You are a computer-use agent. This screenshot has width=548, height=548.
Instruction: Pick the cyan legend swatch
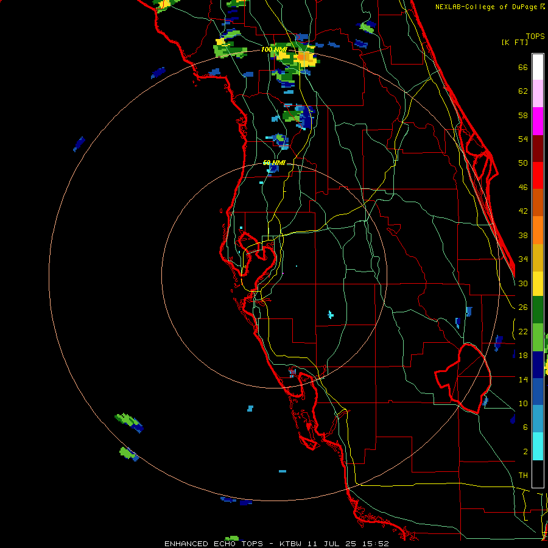[x=538, y=447]
